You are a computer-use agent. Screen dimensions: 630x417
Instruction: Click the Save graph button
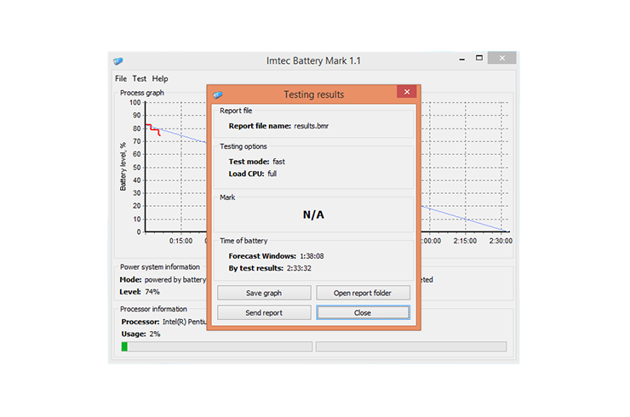tap(264, 293)
